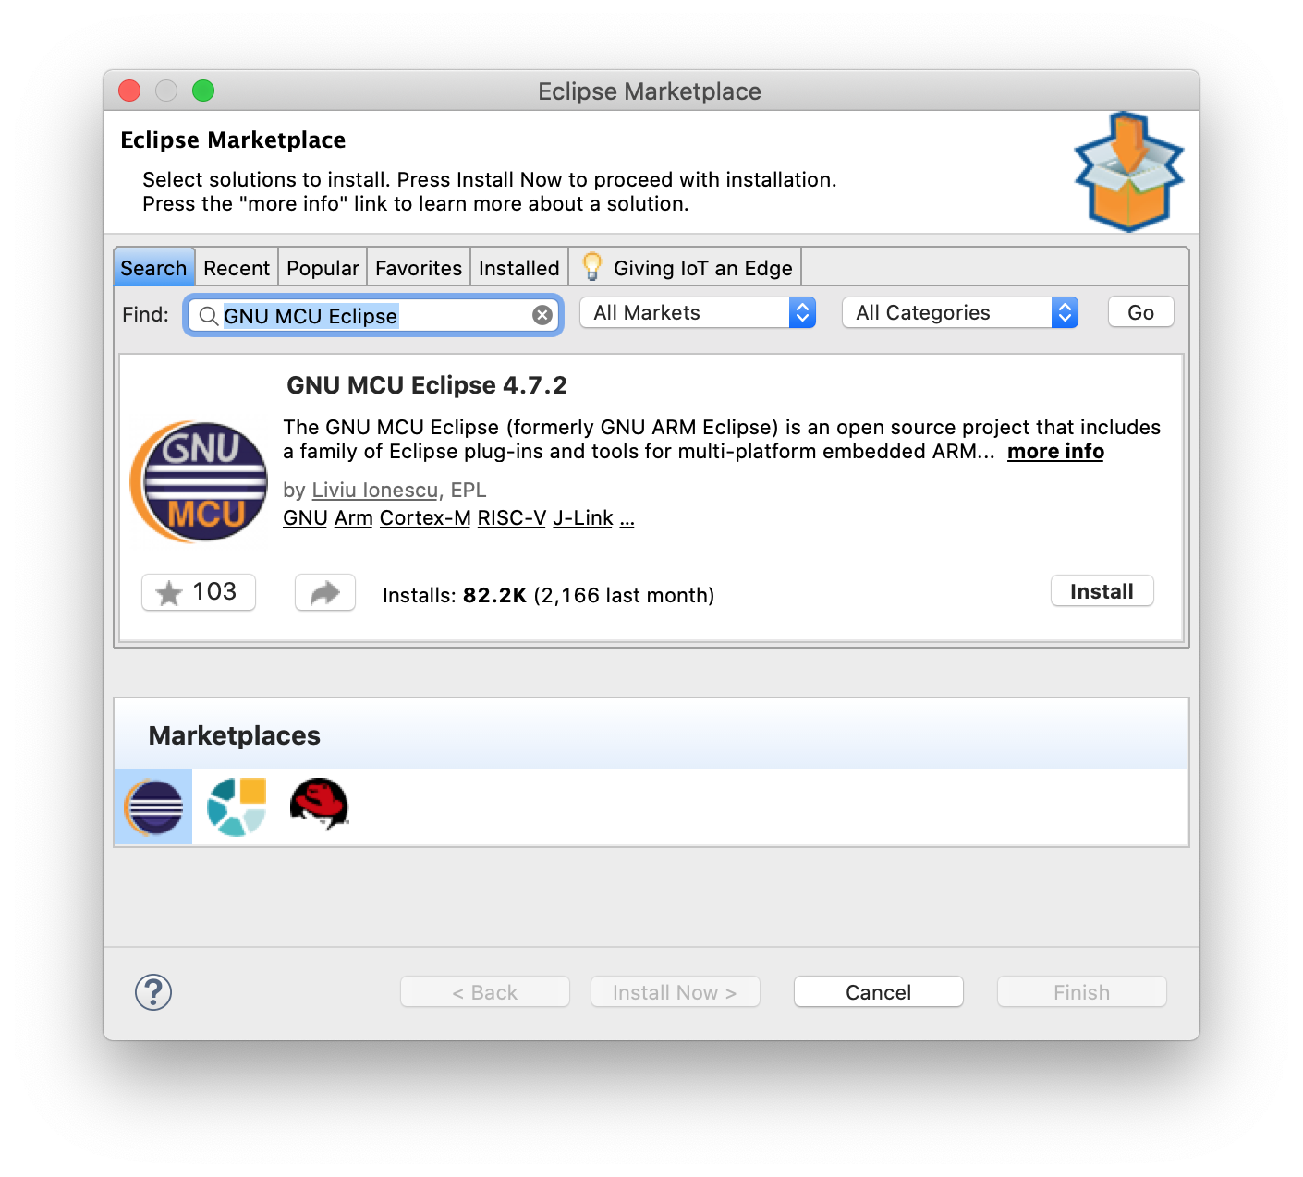This screenshot has height=1177, width=1303.
Task: Open the Liviu Ionescu author link
Action: tap(375, 490)
